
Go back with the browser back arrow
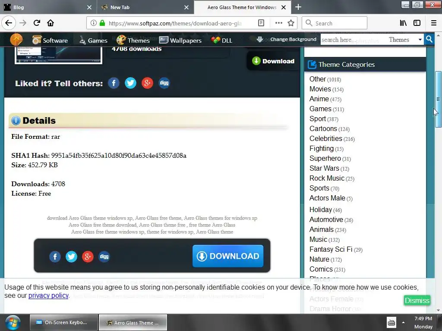coord(9,23)
